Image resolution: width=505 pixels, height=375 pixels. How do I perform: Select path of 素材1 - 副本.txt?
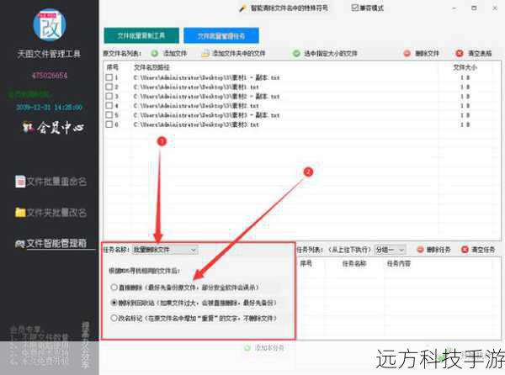click(x=206, y=77)
